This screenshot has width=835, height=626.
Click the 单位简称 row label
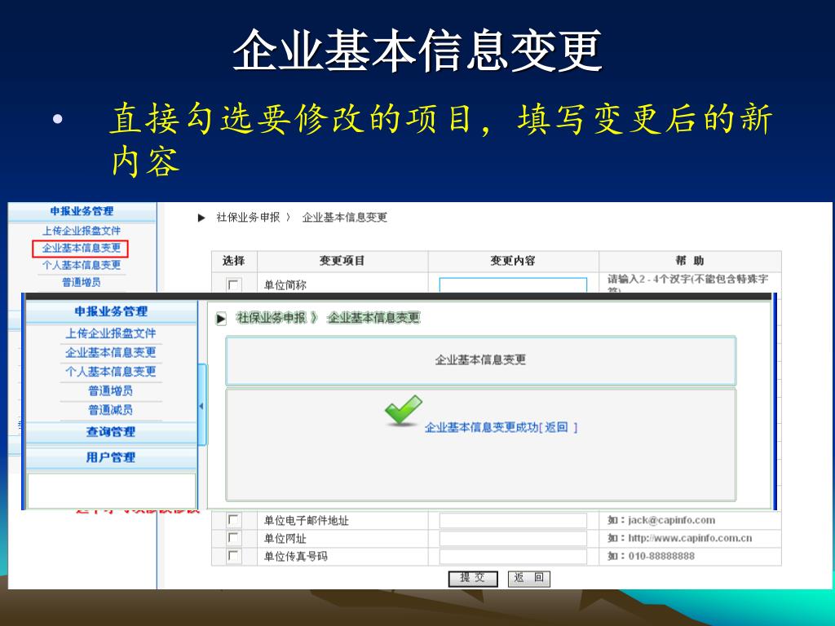(285, 284)
